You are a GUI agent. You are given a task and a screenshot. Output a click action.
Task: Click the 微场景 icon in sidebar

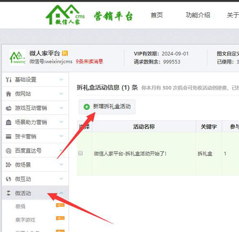pyautogui.click(x=9, y=165)
